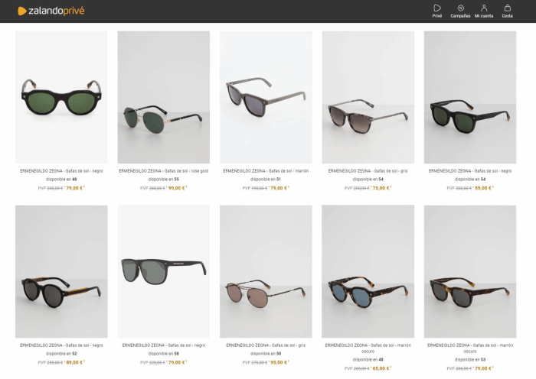Open photo of black sunglasses in size 58
The width and height of the screenshot is (536, 379).
[164, 271]
